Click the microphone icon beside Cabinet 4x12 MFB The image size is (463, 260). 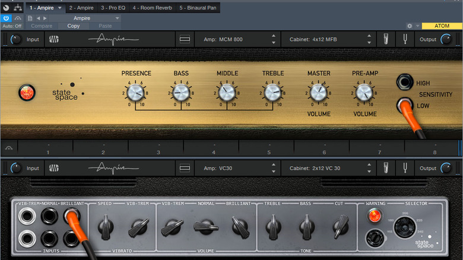coord(387,40)
